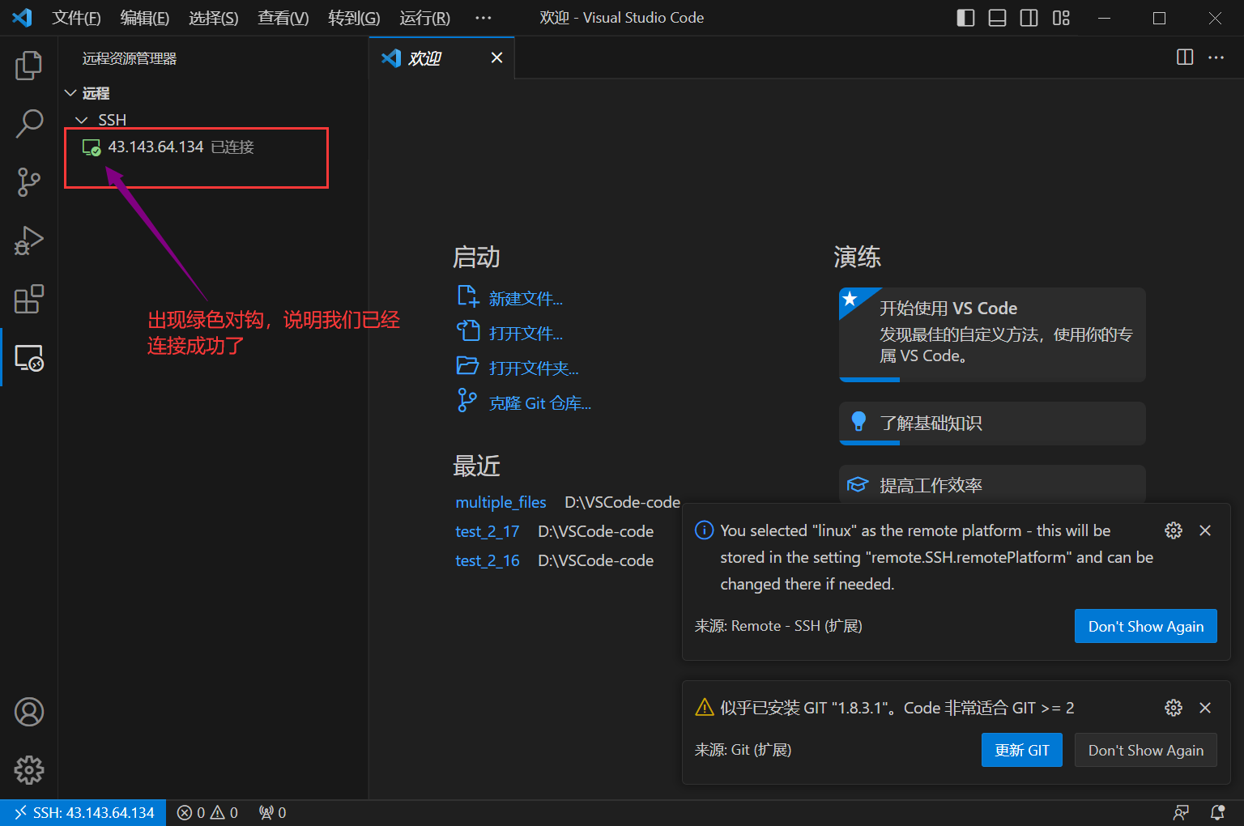
Task: Click the 启动 heading
Action: [x=476, y=257]
